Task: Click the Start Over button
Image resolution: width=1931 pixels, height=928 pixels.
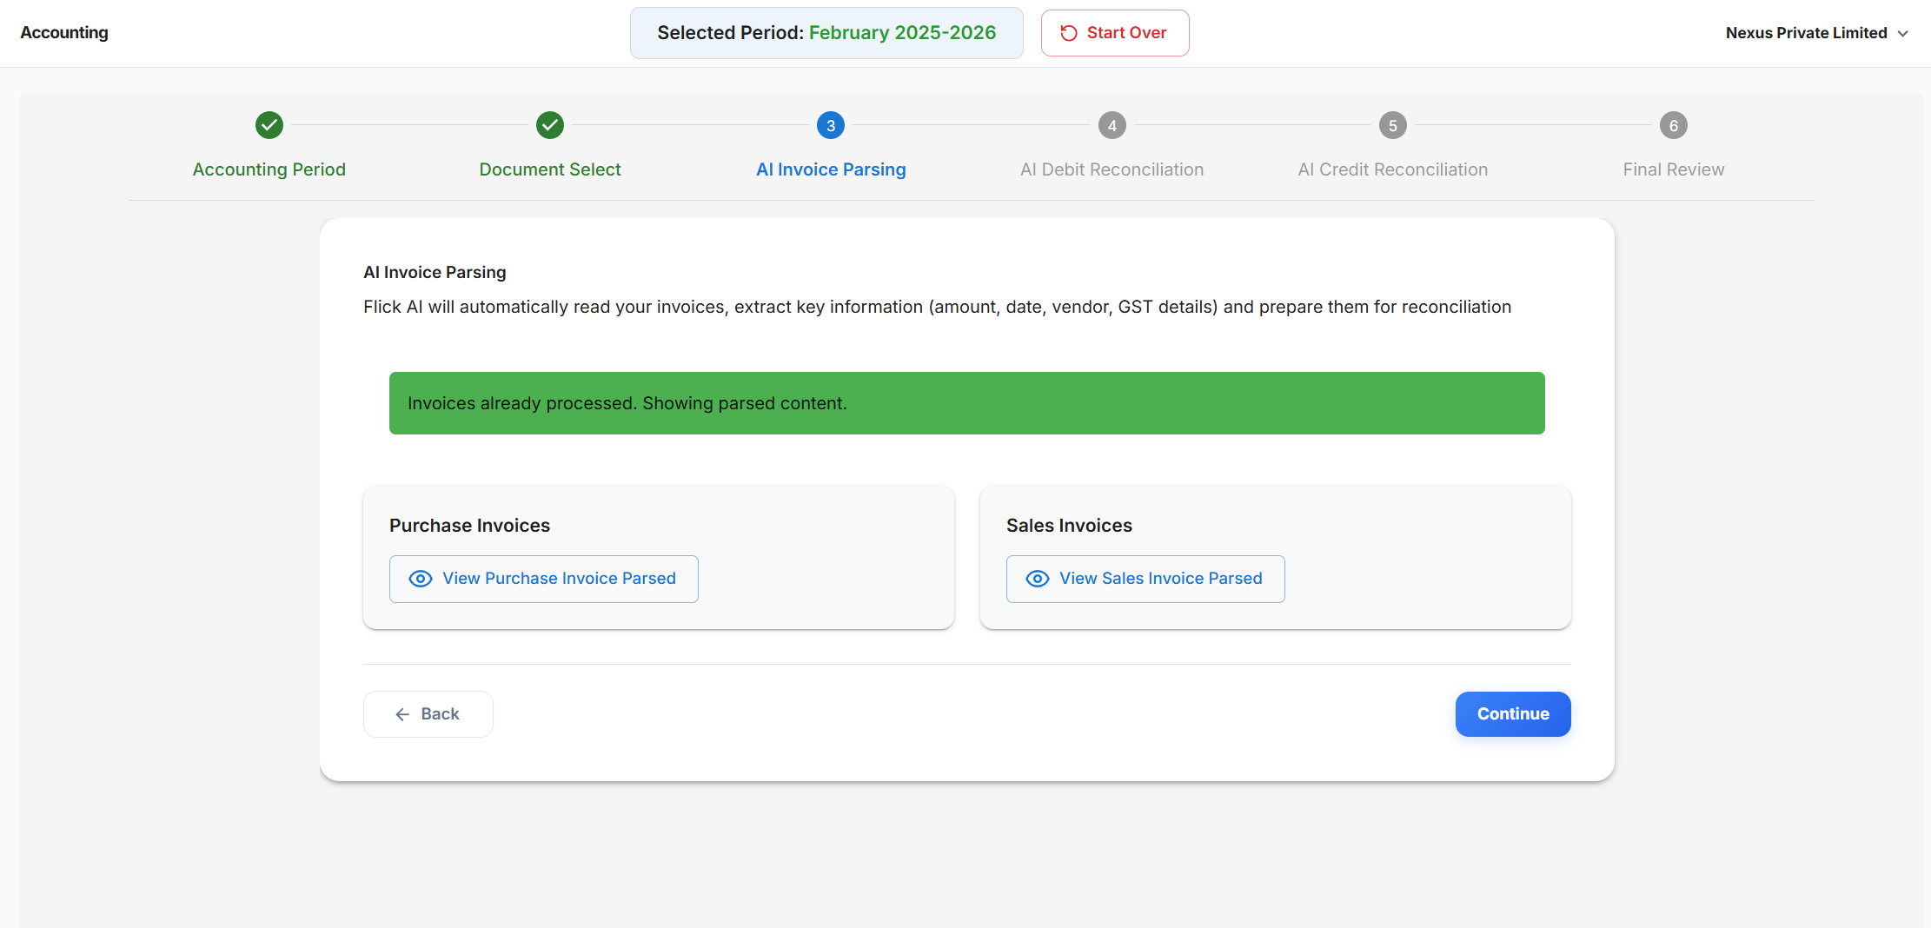Action: click(1115, 33)
